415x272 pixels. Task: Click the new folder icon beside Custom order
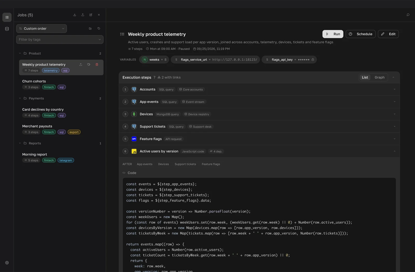(90, 29)
